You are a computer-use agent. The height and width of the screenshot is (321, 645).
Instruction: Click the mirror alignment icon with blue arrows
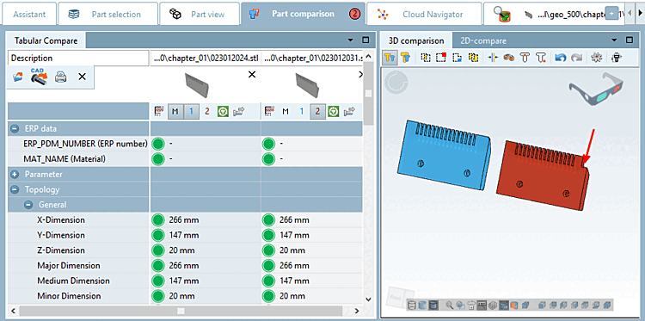tap(493, 58)
